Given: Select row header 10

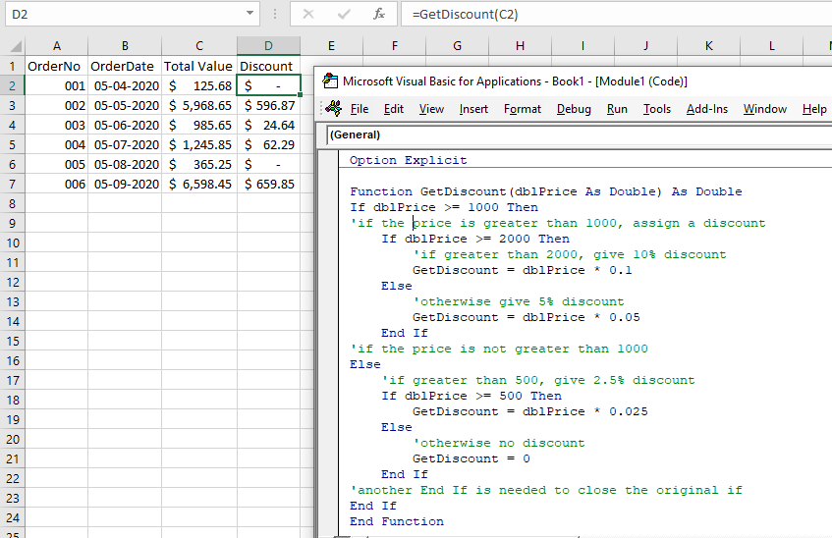Looking at the screenshot, I should coord(12,242).
